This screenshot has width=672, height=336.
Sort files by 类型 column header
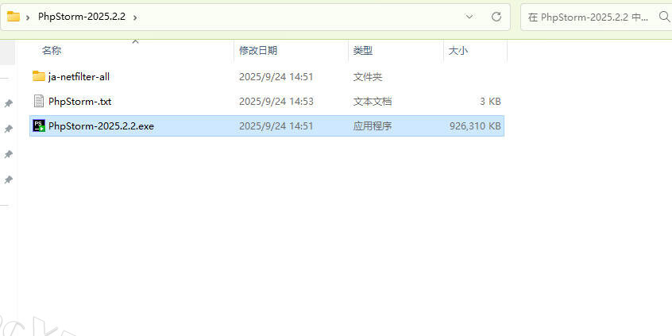363,50
